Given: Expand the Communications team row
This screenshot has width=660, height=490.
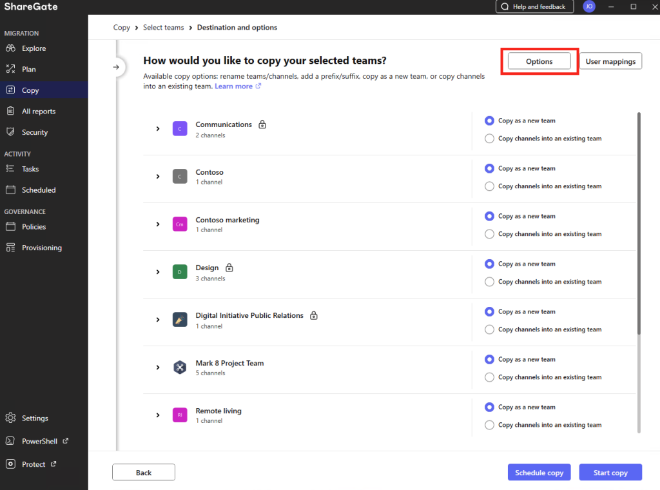Looking at the screenshot, I should 158,129.
